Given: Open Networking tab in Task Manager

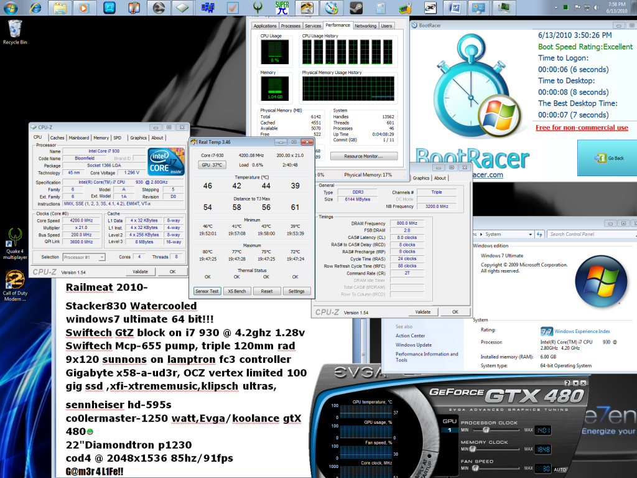Looking at the screenshot, I should click(365, 26).
